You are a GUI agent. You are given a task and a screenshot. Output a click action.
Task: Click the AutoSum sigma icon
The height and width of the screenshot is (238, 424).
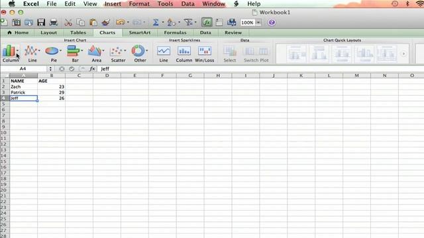[156, 22]
